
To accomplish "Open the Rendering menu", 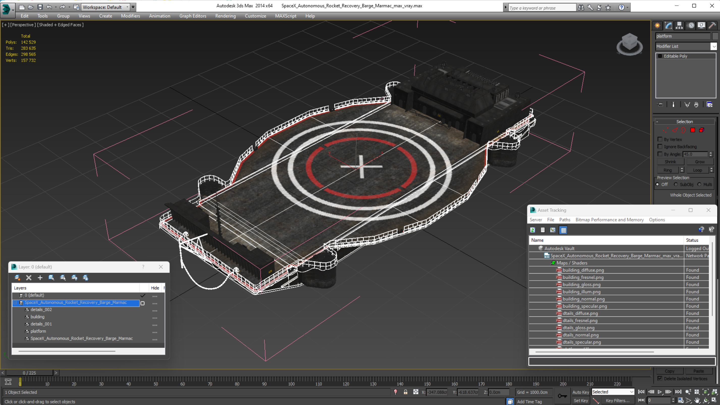I will [x=225, y=16].
